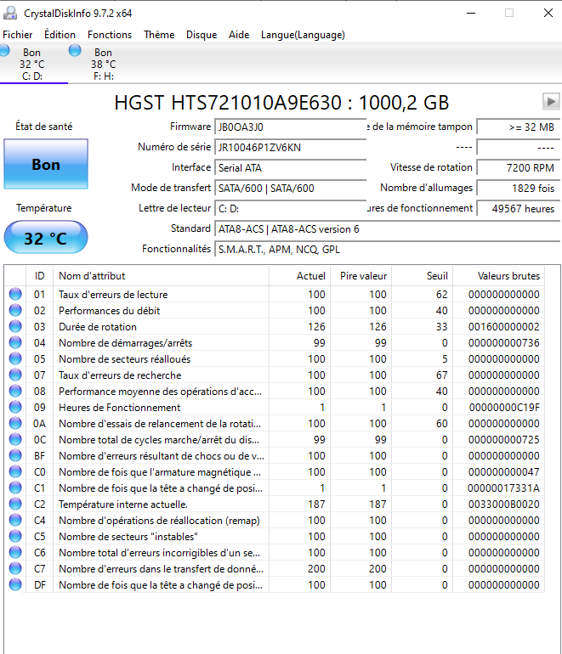Click the next disk arrow button
This screenshot has width=562, height=654.
(x=550, y=102)
